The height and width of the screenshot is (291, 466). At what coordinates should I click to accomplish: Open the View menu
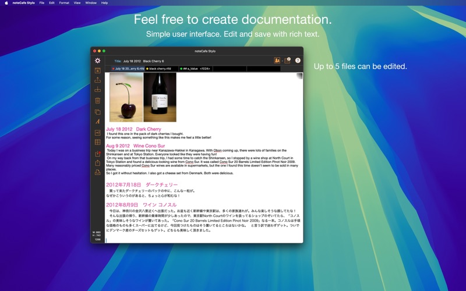[x=77, y=3]
